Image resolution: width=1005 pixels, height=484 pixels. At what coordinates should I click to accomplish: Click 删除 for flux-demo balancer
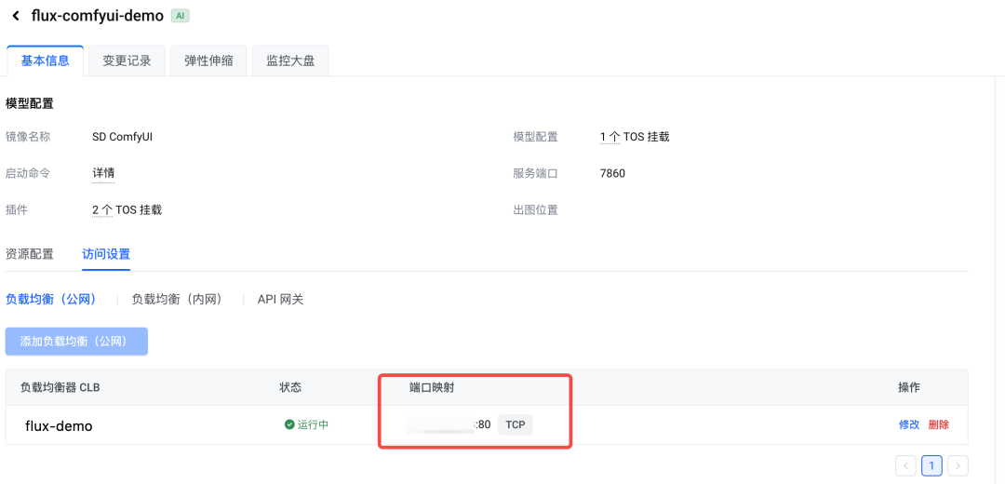pyautogui.click(x=938, y=424)
